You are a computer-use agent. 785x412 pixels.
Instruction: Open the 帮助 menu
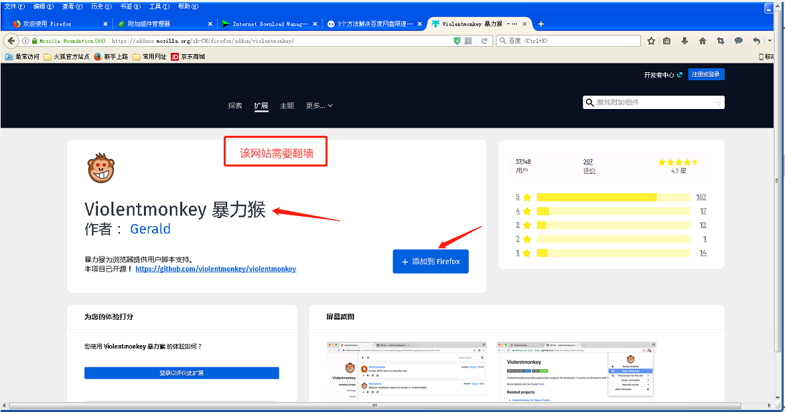pyautogui.click(x=188, y=7)
